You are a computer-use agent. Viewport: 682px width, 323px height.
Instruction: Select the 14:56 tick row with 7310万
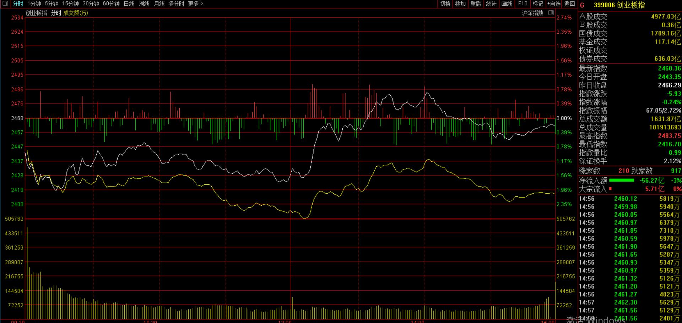pos(630,231)
